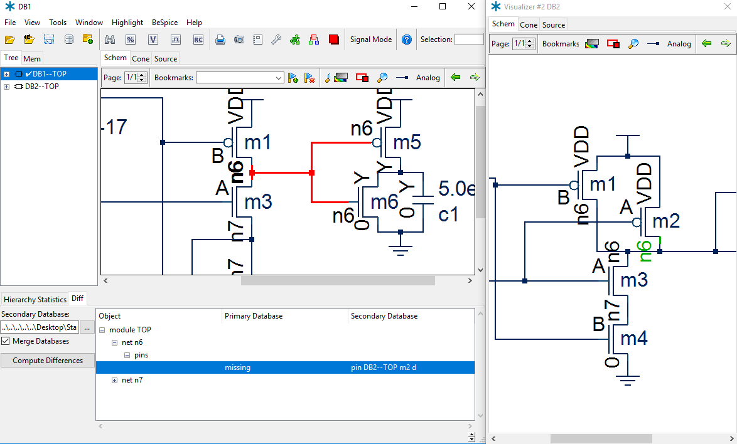
Task: Click the pulse waveform toolbar icon
Action: (x=175, y=40)
